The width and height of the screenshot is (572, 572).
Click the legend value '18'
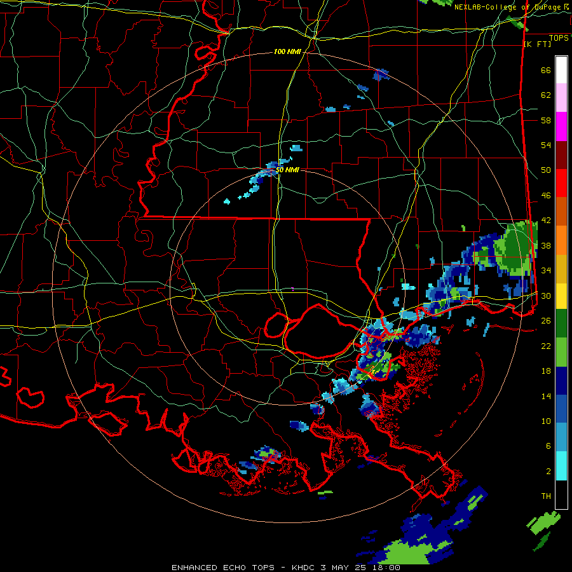pyautogui.click(x=546, y=371)
